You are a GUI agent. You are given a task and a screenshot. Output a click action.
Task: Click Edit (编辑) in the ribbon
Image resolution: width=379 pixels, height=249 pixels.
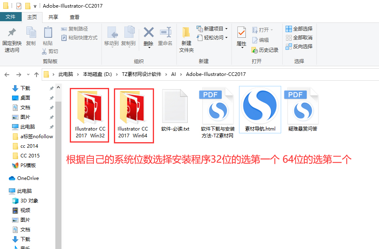point(260,40)
